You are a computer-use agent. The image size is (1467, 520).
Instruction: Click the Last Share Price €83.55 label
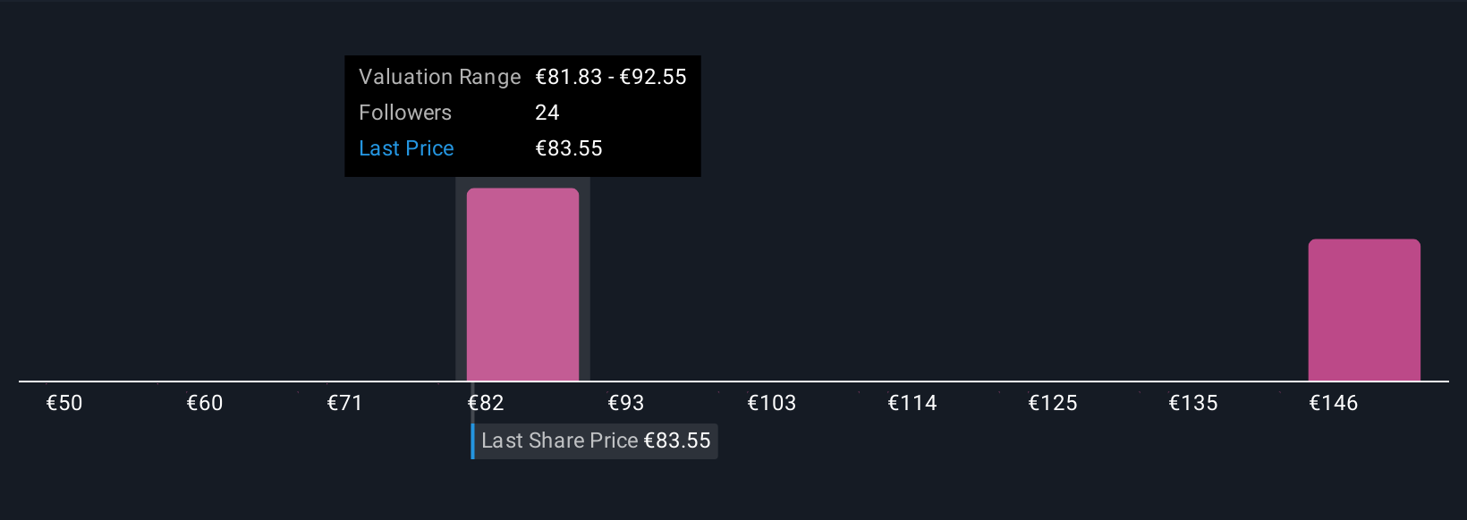tap(596, 440)
